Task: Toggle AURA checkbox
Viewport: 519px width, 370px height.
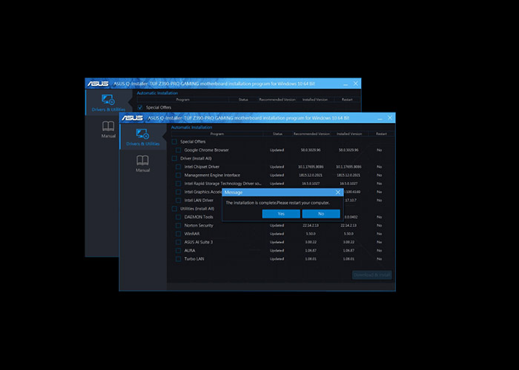Action: 179,250
